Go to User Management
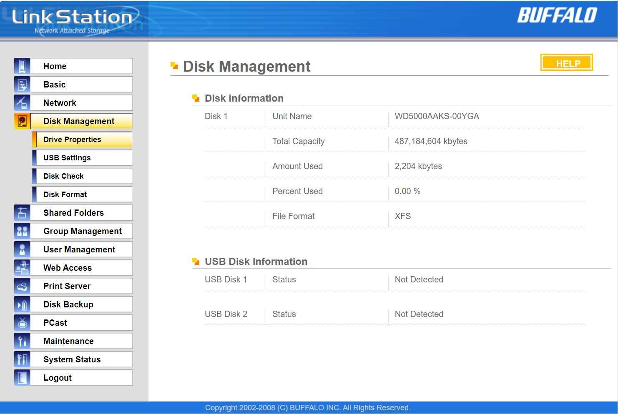Viewport: 618px width, 414px height. tap(82, 249)
